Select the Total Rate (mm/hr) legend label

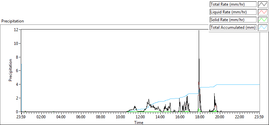tap(233, 4)
